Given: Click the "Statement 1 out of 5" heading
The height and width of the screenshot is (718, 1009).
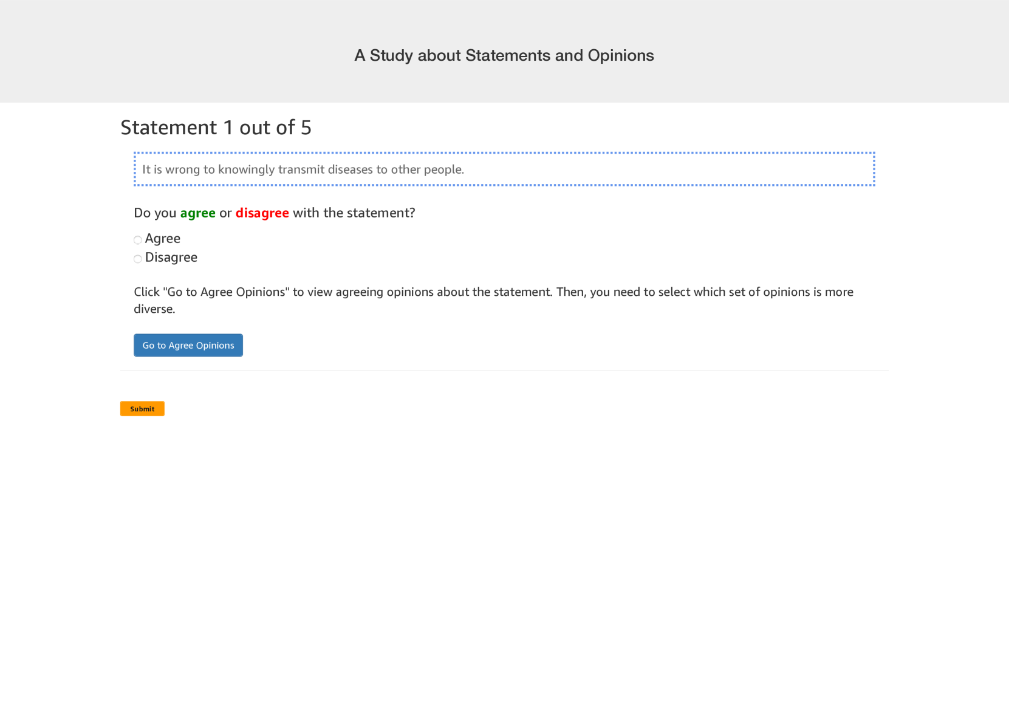Looking at the screenshot, I should [216, 128].
